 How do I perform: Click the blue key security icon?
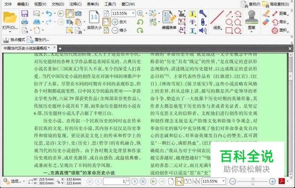click(x=203, y=13)
